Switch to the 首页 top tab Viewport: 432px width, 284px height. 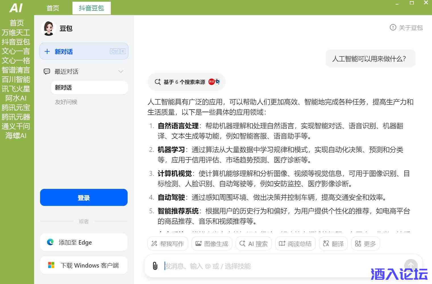[x=53, y=8]
